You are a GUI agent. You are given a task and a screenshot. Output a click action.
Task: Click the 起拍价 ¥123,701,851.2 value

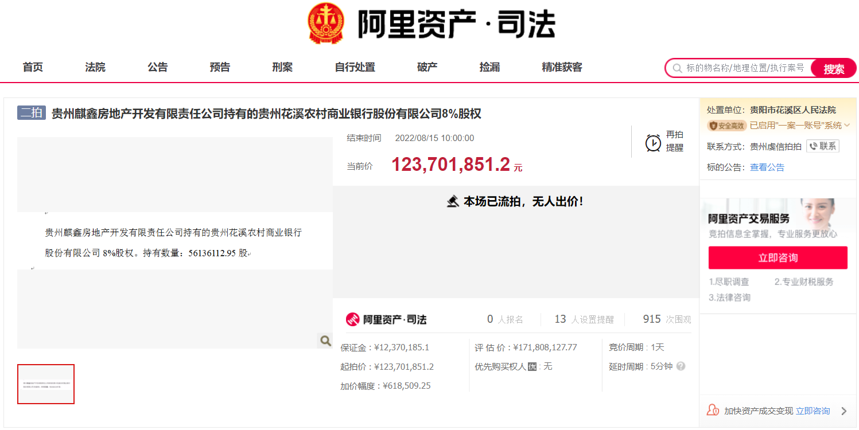pyautogui.click(x=404, y=367)
